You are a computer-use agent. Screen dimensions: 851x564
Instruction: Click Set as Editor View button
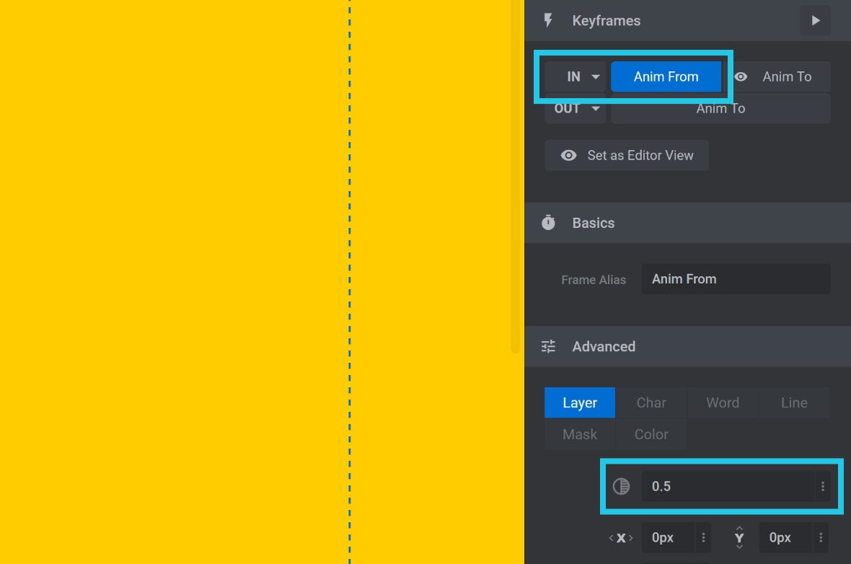tap(627, 155)
